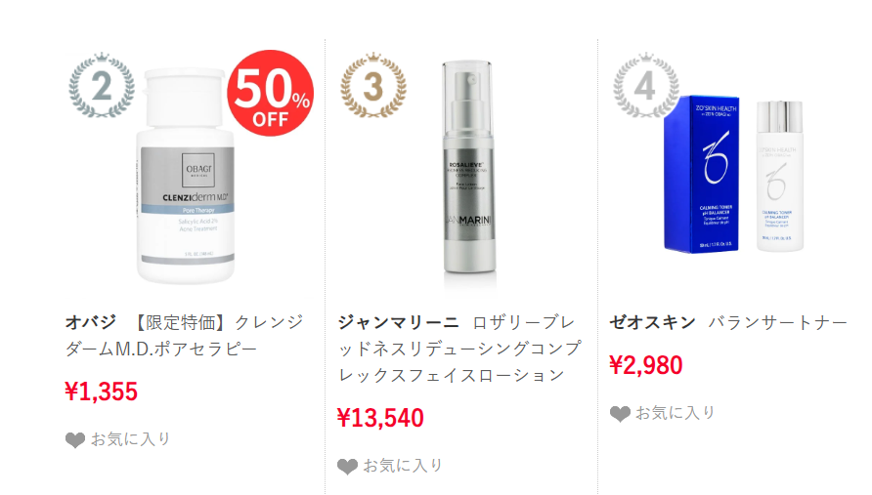Open the ゼオスキン バランサートナー product title
872x495 pixels.
coord(728,322)
